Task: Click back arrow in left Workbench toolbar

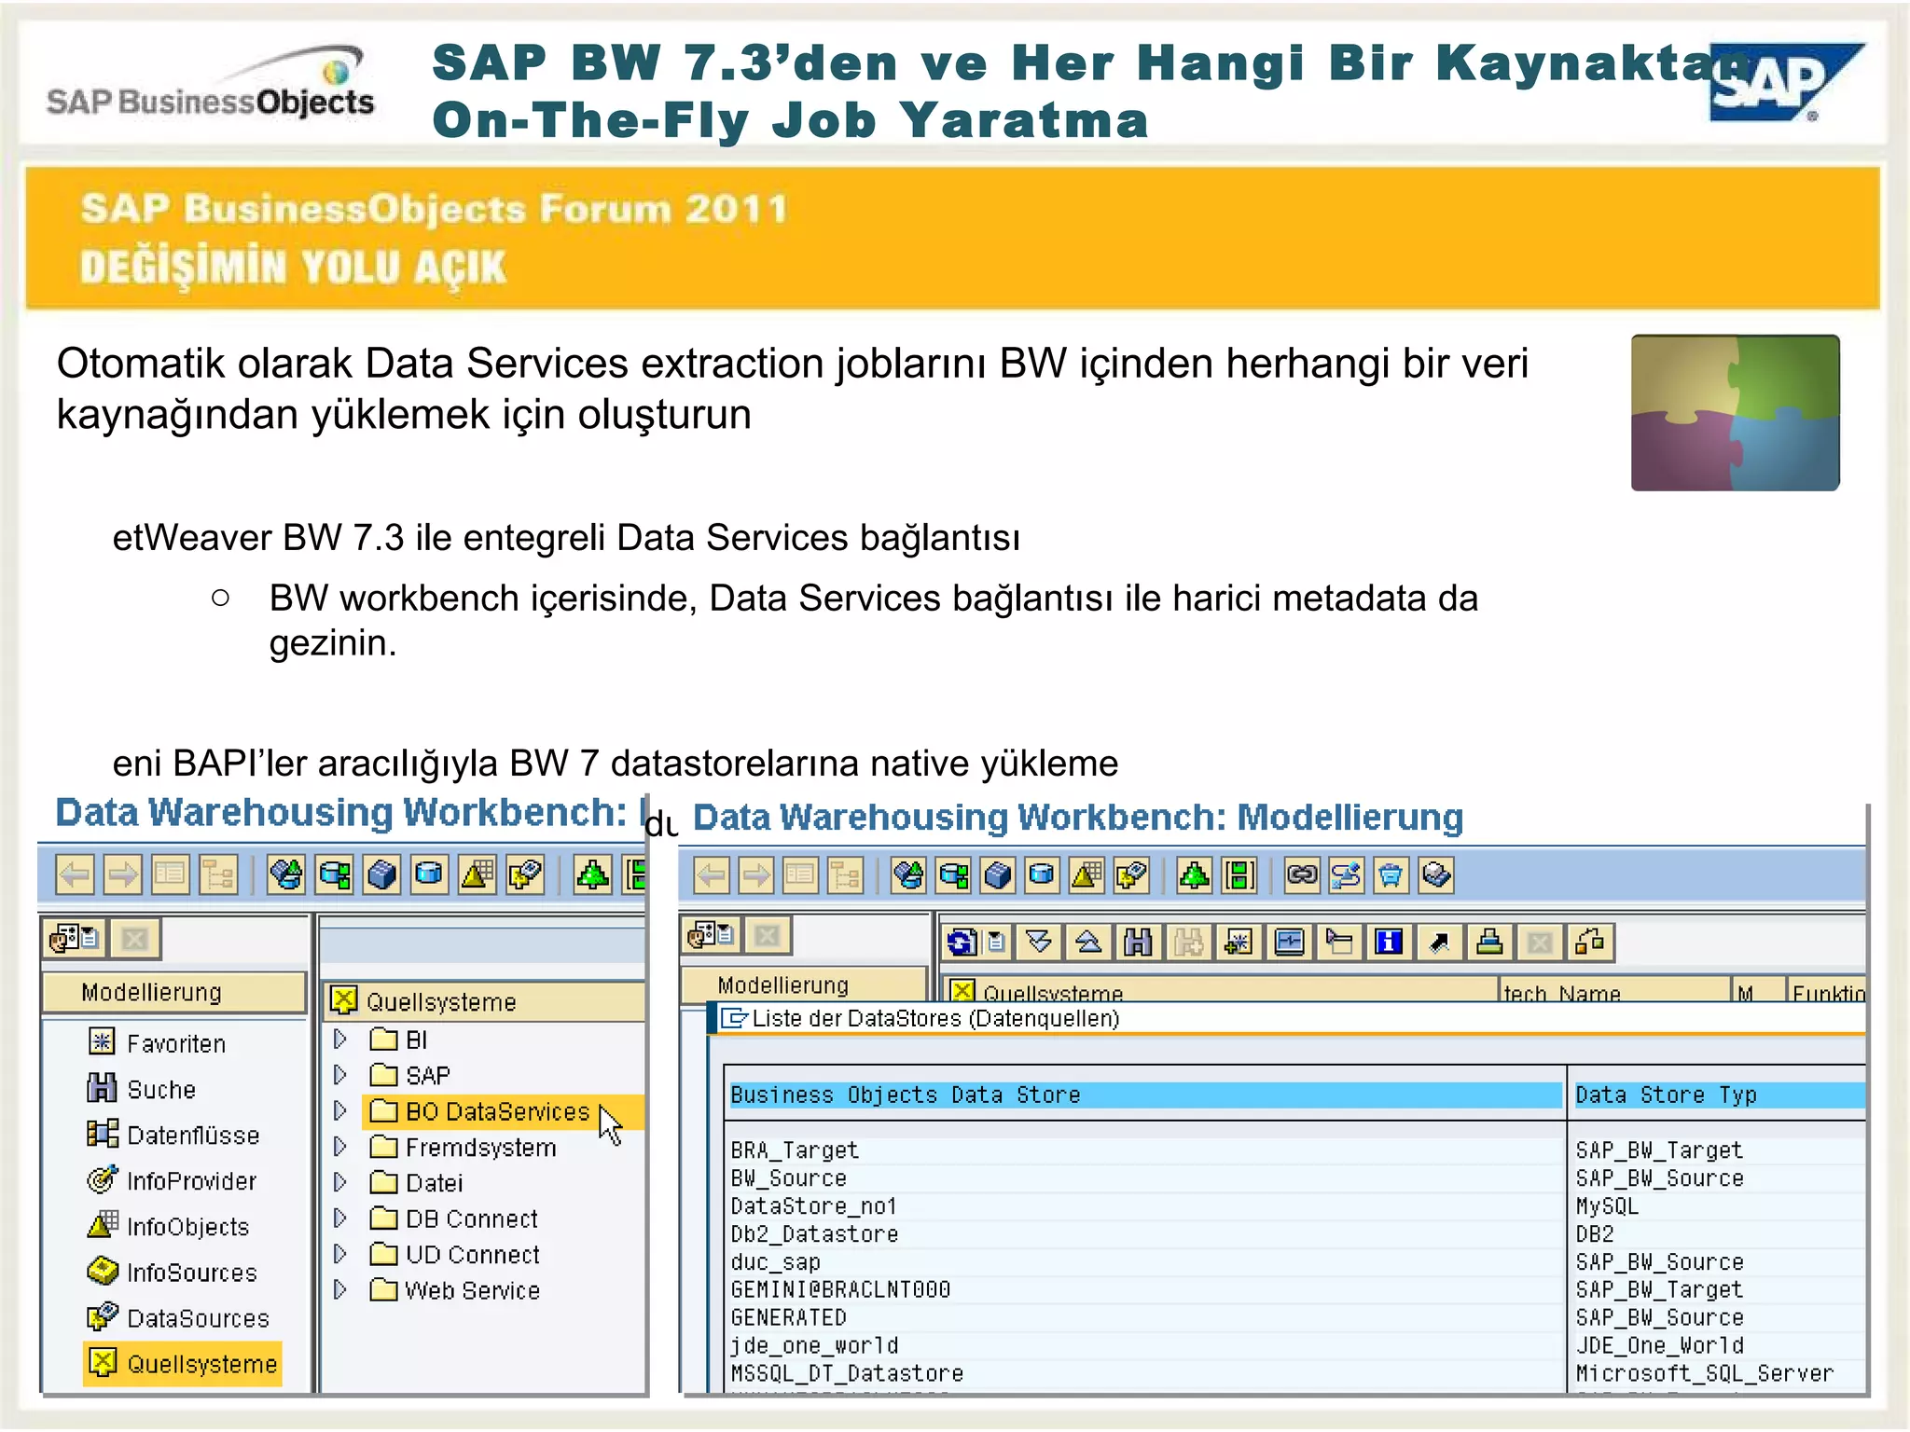Action: pos(75,874)
